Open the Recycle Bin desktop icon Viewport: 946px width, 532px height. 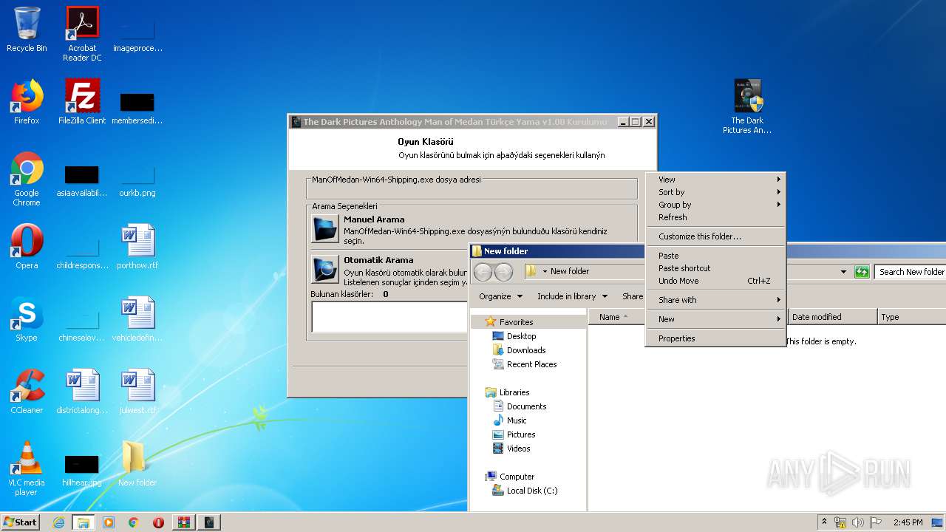[x=27, y=30]
